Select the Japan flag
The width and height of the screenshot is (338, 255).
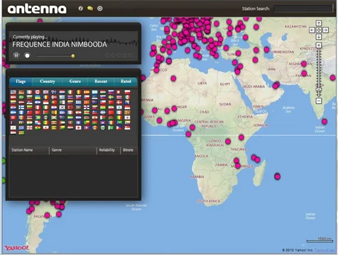78,127
